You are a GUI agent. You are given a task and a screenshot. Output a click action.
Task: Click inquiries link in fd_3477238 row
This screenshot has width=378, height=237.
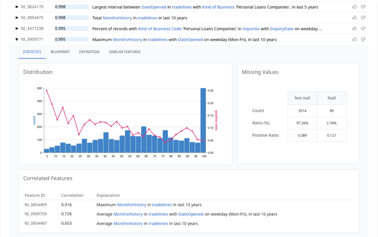(x=251, y=29)
